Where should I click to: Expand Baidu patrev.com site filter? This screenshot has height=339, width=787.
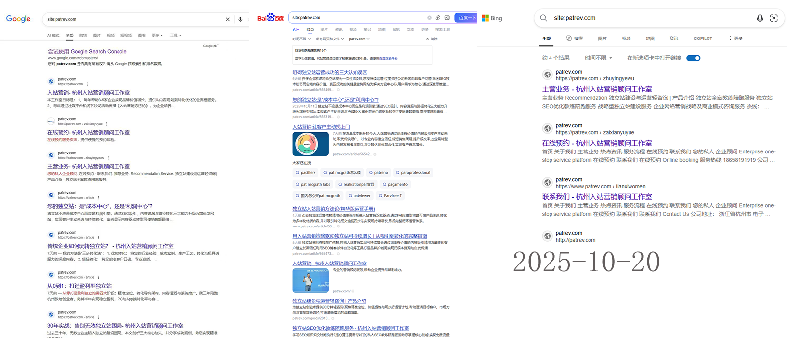(x=359, y=39)
